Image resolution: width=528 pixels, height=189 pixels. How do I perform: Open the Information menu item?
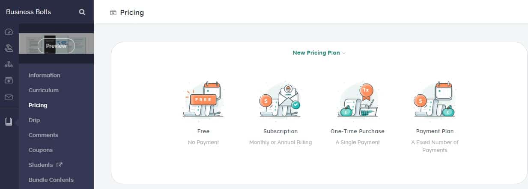tap(44, 76)
